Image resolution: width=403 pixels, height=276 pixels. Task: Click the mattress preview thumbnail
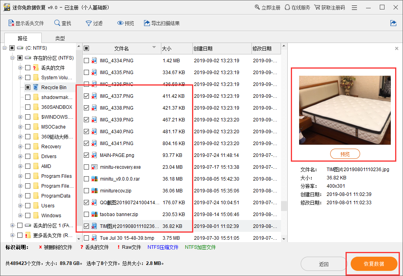(x=345, y=110)
